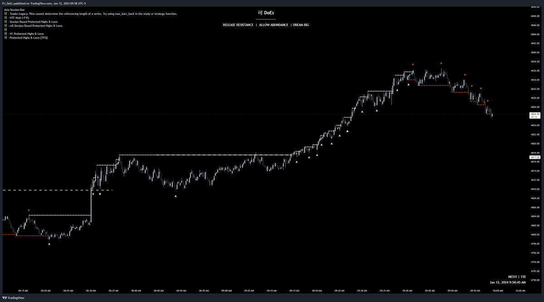The width and height of the screenshot is (544, 302).
Task: Click the 09:15 AM time axis label
Action: [x=294, y=291]
